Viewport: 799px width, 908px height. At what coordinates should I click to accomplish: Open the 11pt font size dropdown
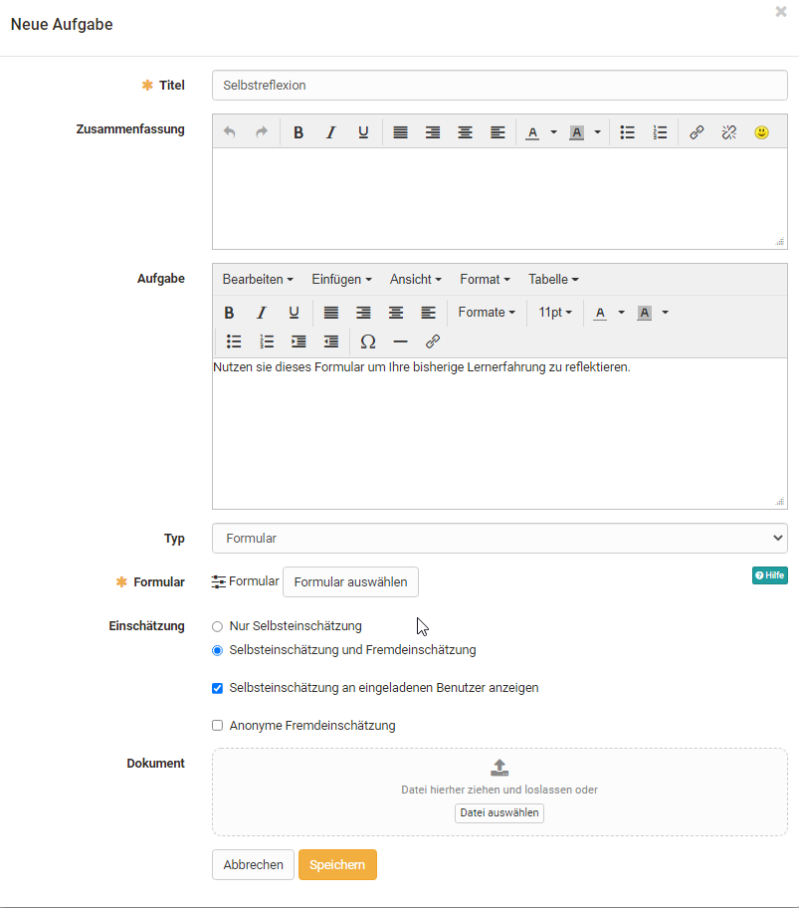[x=554, y=312]
